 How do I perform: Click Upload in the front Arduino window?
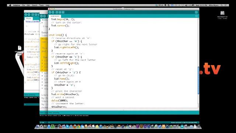tap(53, 12)
